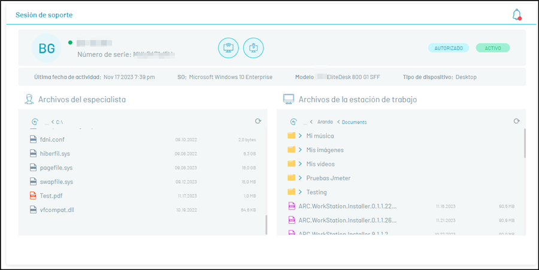Click the ACTIVO status badge
The width and height of the screenshot is (539, 270).
pyautogui.click(x=493, y=48)
